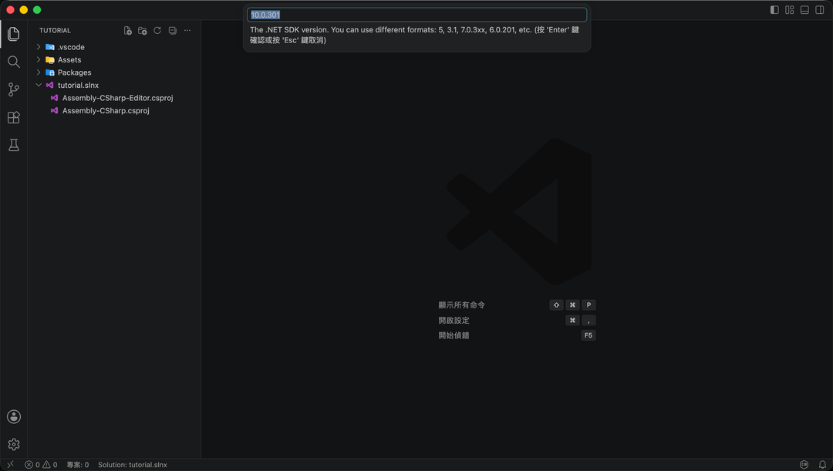Image resolution: width=833 pixels, height=471 pixels.
Task: Open explorer more actions menu
Action: click(187, 31)
